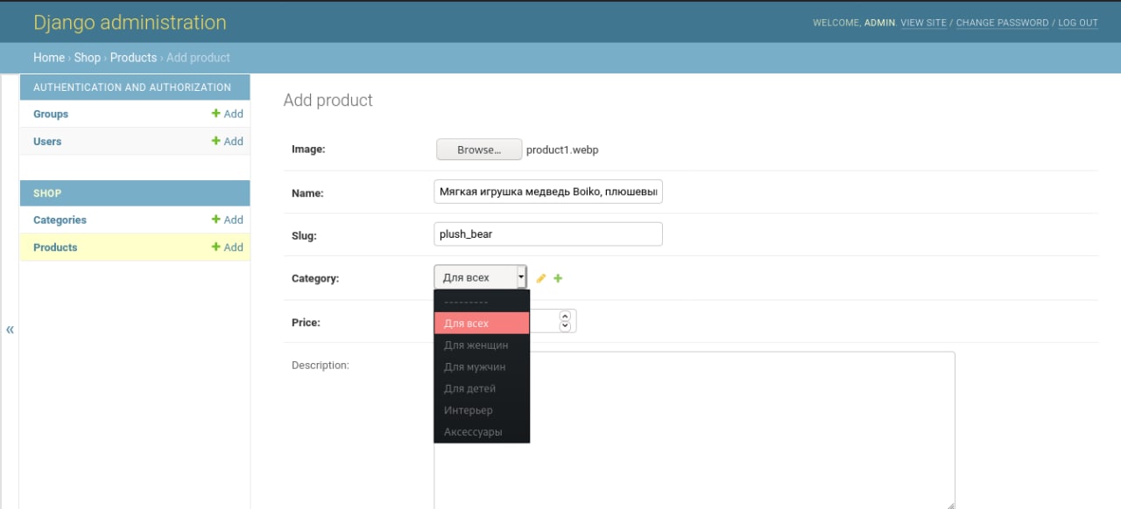Click the green plus Add link for Categories

click(x=228, y=220)
